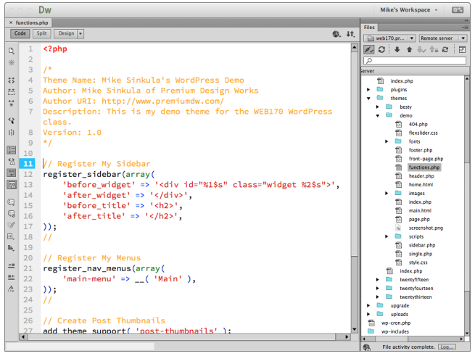Click the Expand Files panel view icon
The height and width of the screenshot is (356, 475).
[462, 49]
